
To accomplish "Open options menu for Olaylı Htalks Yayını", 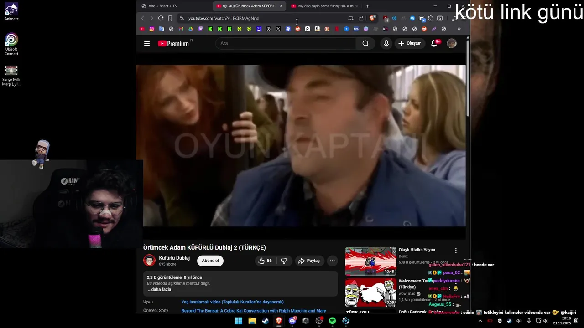I will pyautogui.click(x=455, y=251).
